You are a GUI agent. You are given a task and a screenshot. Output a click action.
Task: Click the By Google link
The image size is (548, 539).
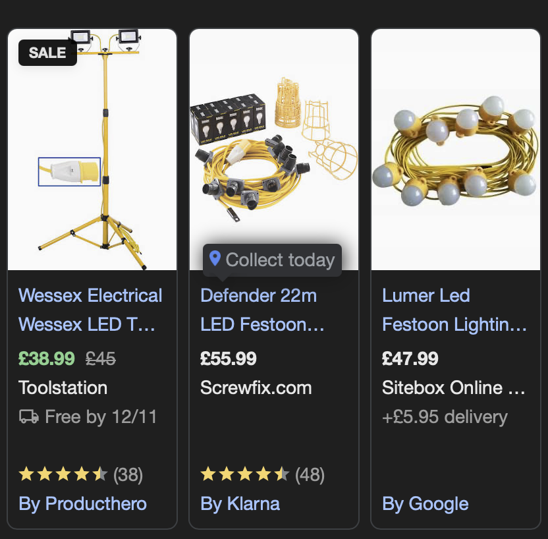pos(425,504)
